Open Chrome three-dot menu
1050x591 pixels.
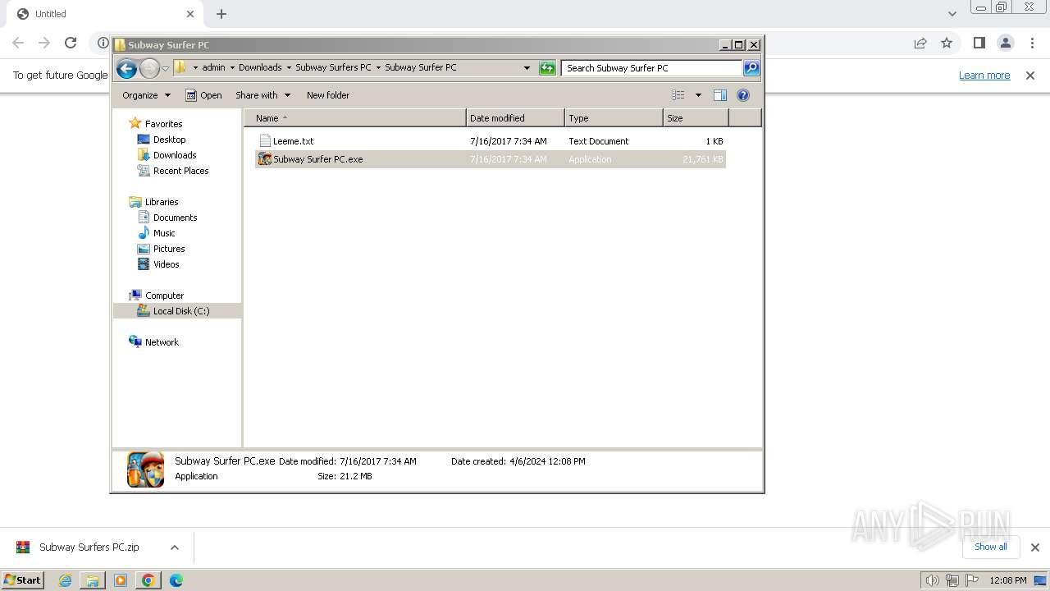pos(1032,43)
